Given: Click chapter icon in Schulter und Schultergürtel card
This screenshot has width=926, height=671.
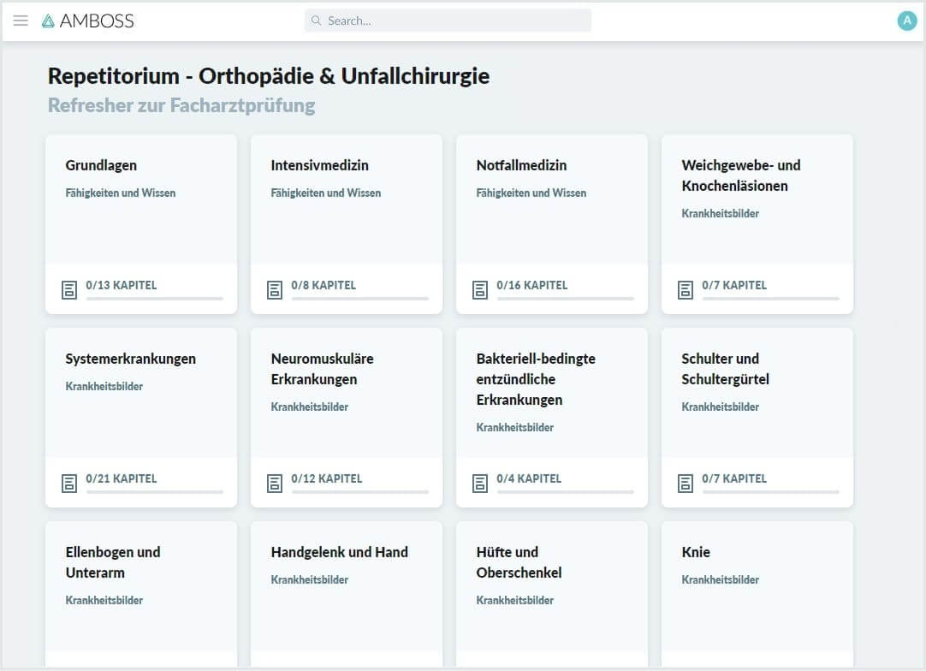Looking at the screenshot, I should pos(685,484).
